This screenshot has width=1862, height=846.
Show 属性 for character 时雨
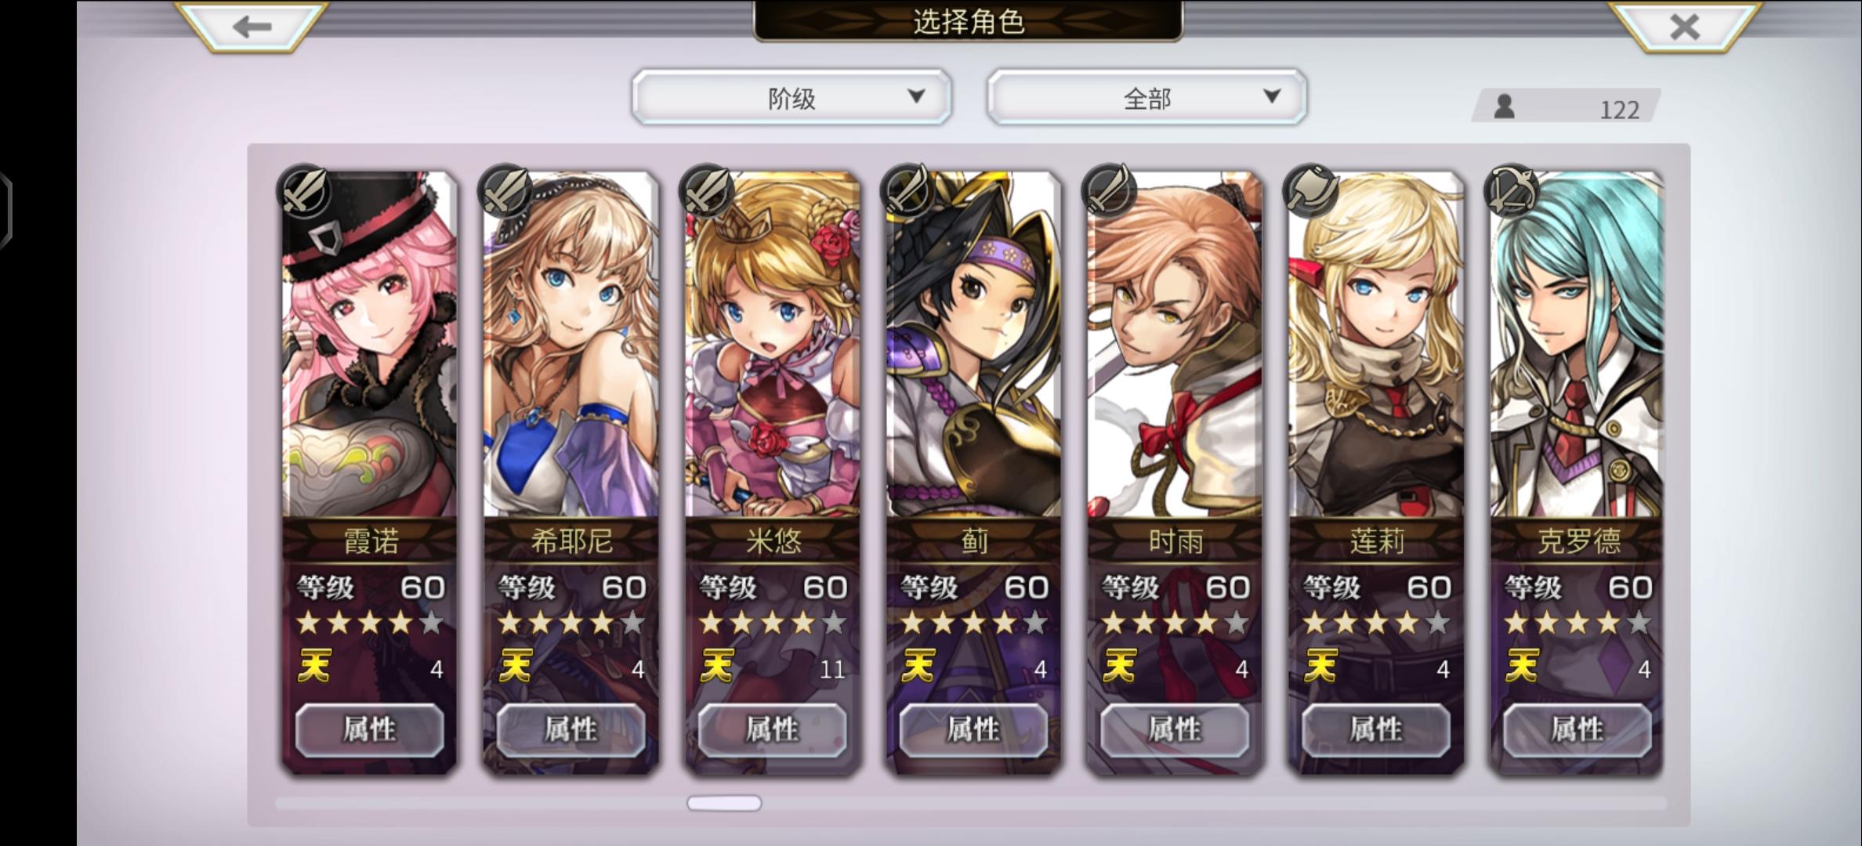(1175, 730)
